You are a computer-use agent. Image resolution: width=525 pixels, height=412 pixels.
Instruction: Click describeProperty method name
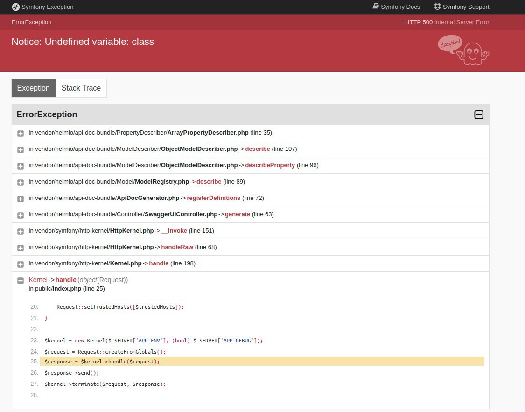(x=270, y=165)
